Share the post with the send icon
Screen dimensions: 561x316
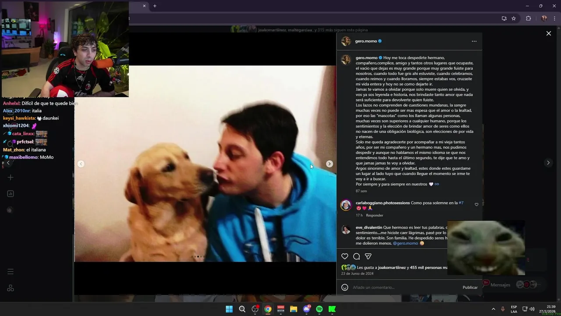(x=368, y=256)
